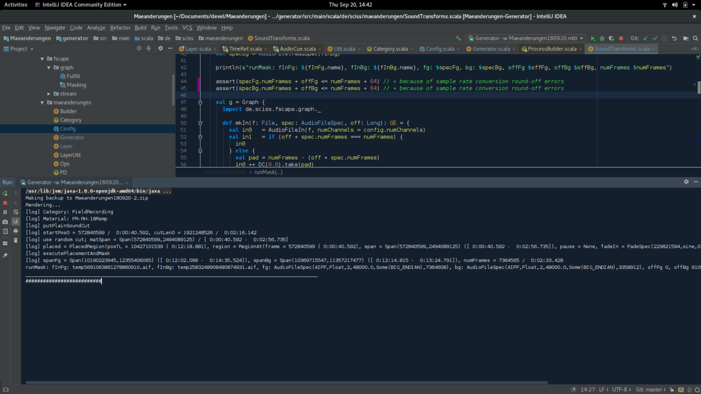Viewport: 701px width, 394px height.
Task: Toggle Scroll to End in console
Action: pyautogui.click(x=15, y=221)
